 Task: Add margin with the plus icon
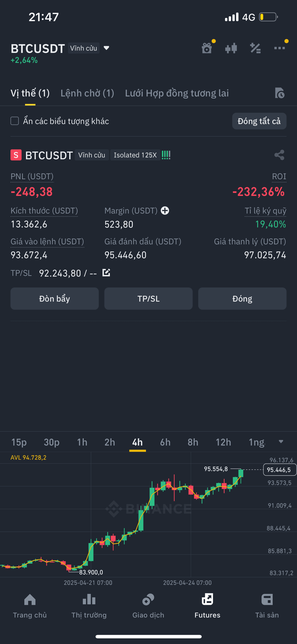click(165, 211)
